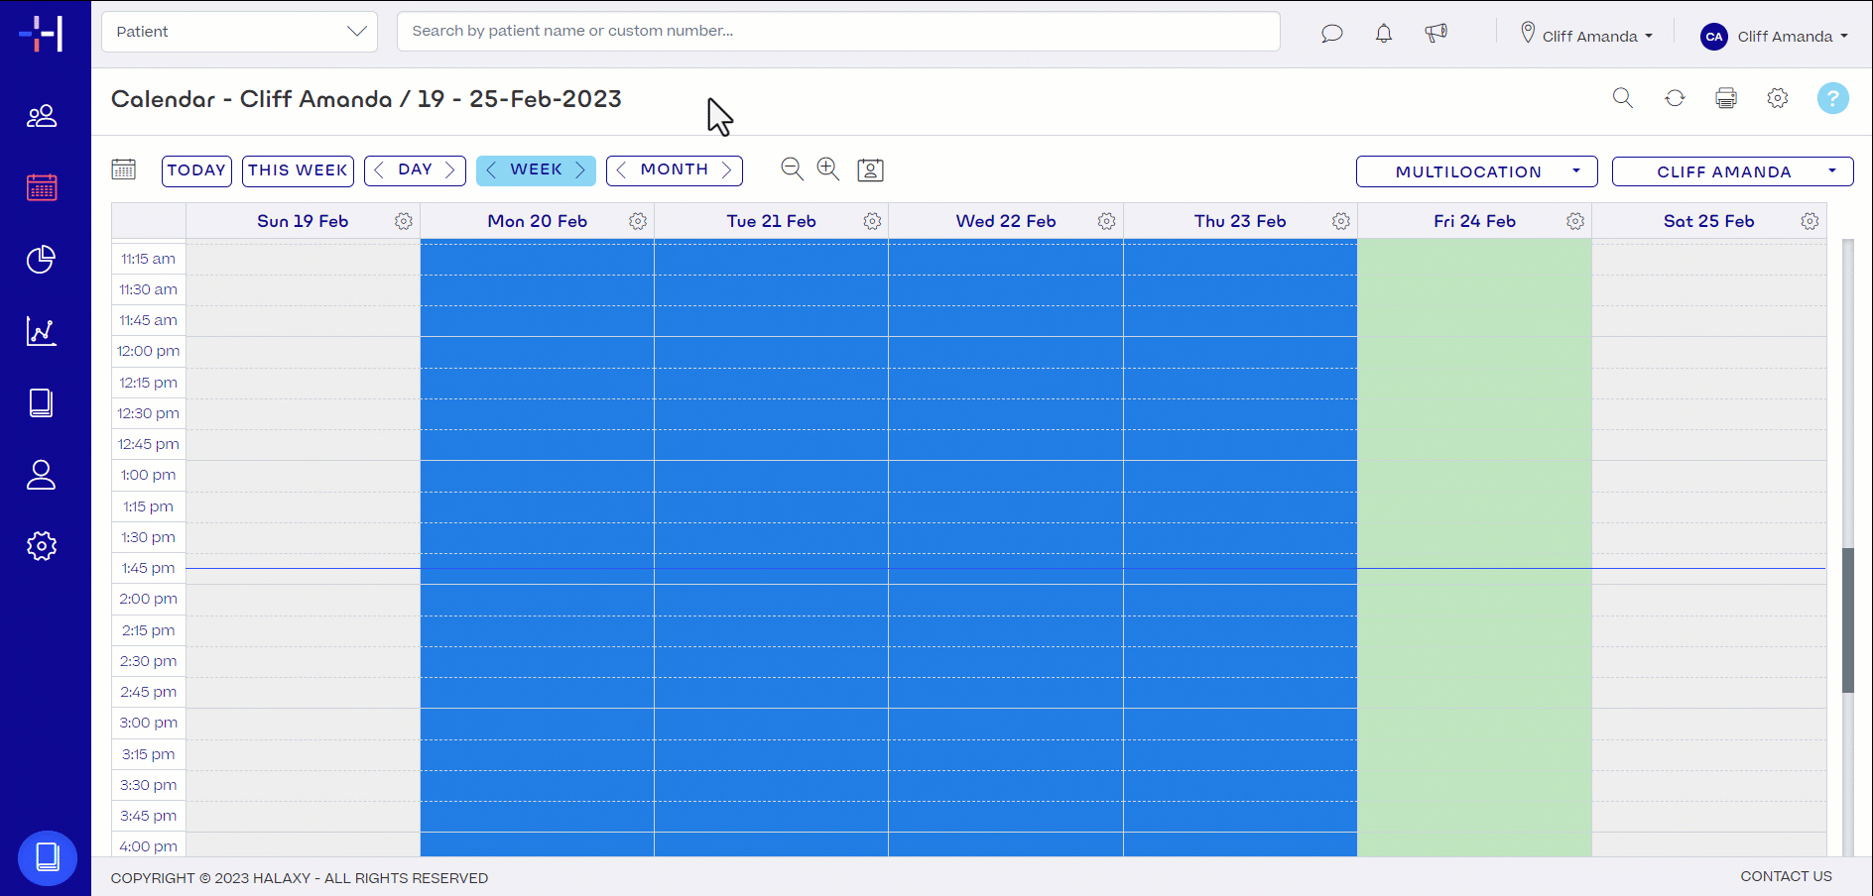
Task: Open Mon 20 Feb day settings gear
Action: pyautogui.click(x=638, y=221)
